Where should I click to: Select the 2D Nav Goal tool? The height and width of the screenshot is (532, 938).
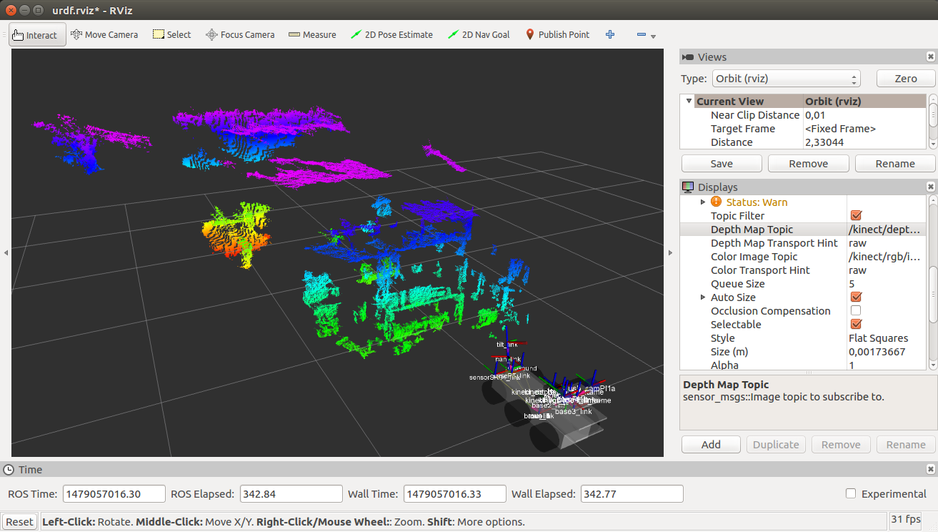pos(479,35)
